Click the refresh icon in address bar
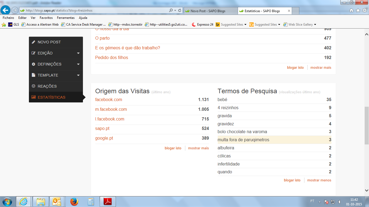369x207 pixels. click(x=180, y=11)
